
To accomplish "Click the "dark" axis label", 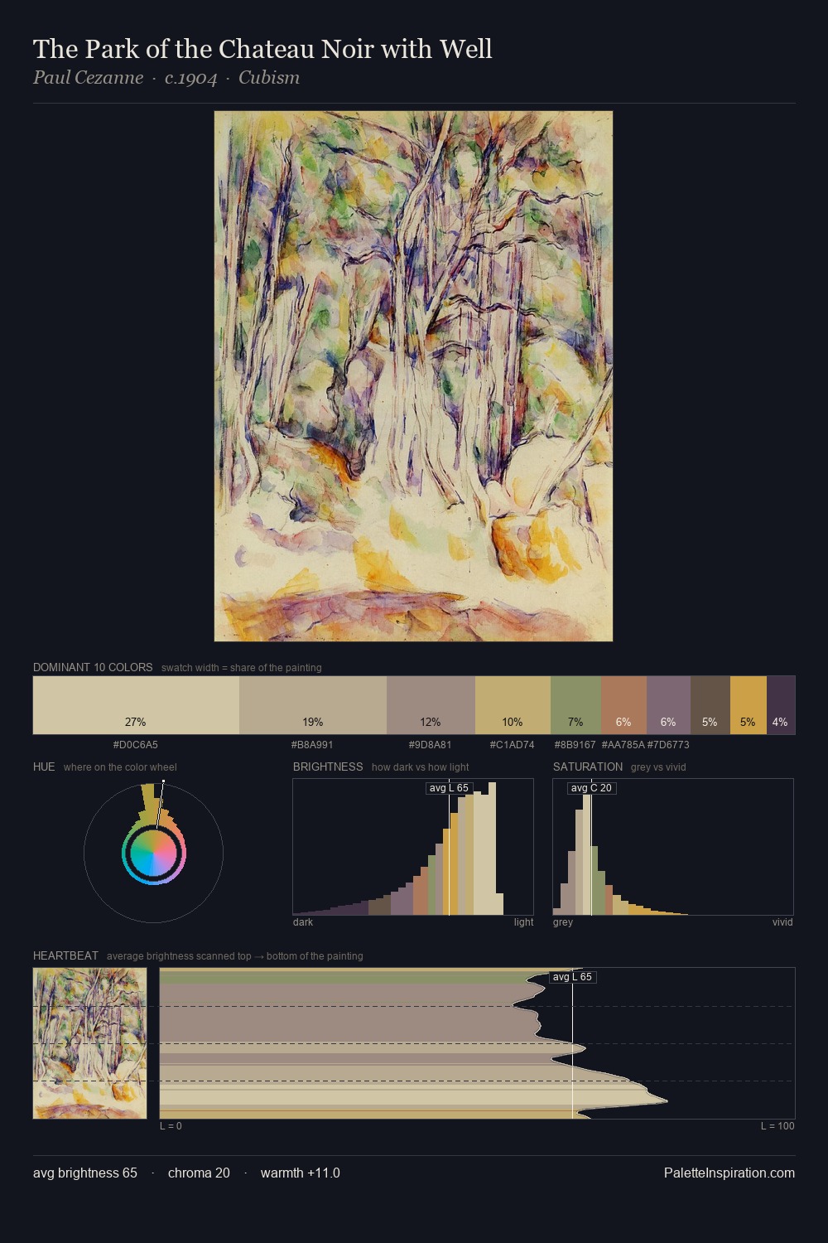I will point(303,922).
